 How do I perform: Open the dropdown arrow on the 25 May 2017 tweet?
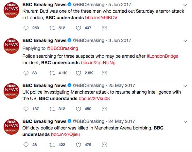click(x=185, y=86)
